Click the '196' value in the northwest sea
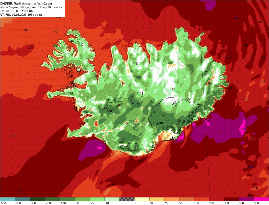269x205 pixels. point(26,30)
